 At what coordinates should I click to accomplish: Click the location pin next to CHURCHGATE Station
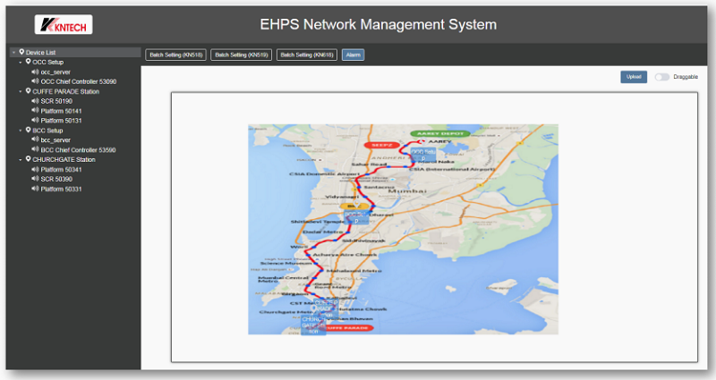tap(28, 159)
